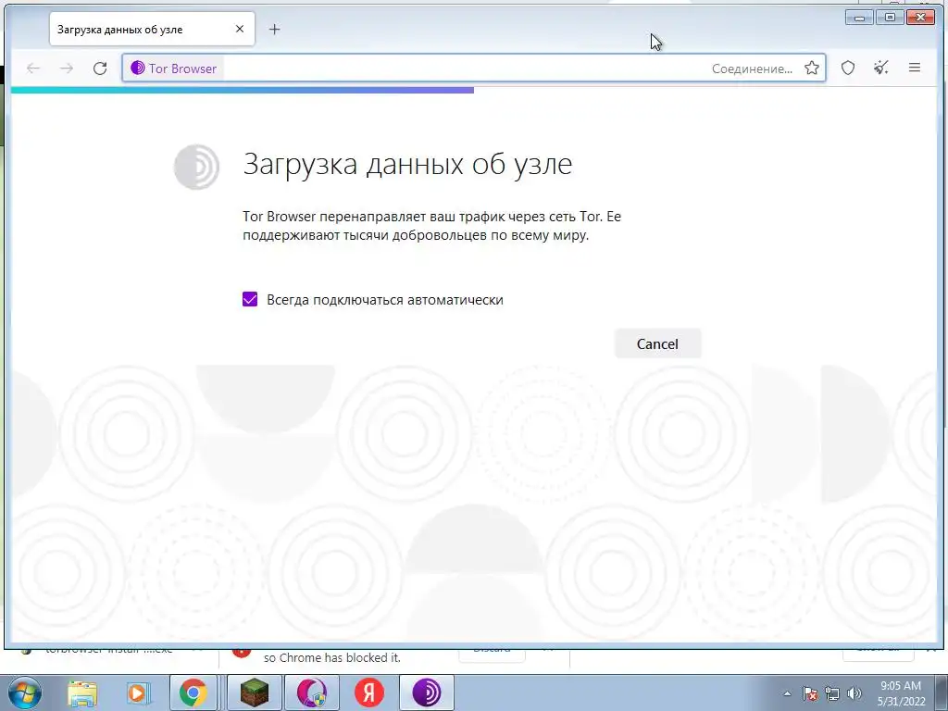Open a new tab with plus button
This screenshot has height=711, width=948.
click(x=274, y=29)
